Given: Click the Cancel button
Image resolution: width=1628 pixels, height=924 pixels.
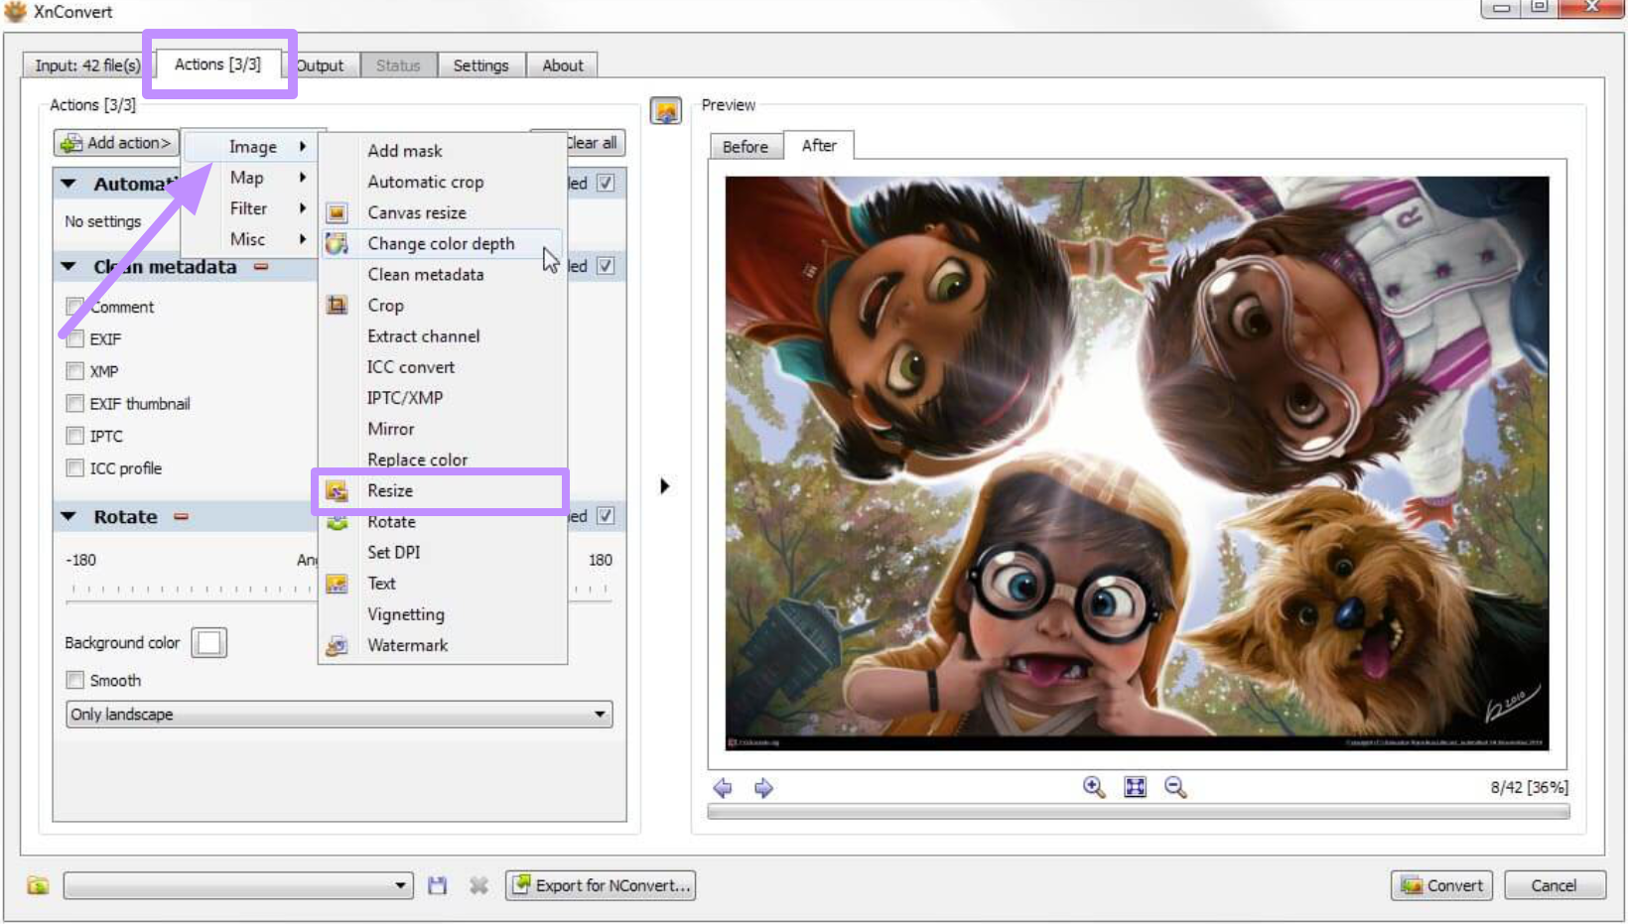Looking at the screenshot, I should (x=1555, y=885).
